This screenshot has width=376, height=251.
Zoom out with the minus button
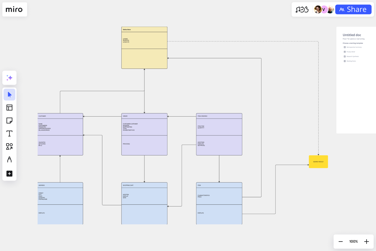(341, 241)
